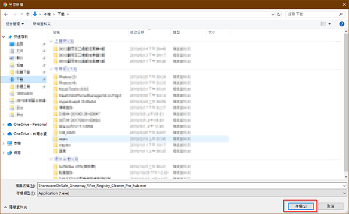This screenshot has width=349, height=214.
Task: Open help with the blue question mark icon
Action: pyautogui.click(x=341, y=24)
